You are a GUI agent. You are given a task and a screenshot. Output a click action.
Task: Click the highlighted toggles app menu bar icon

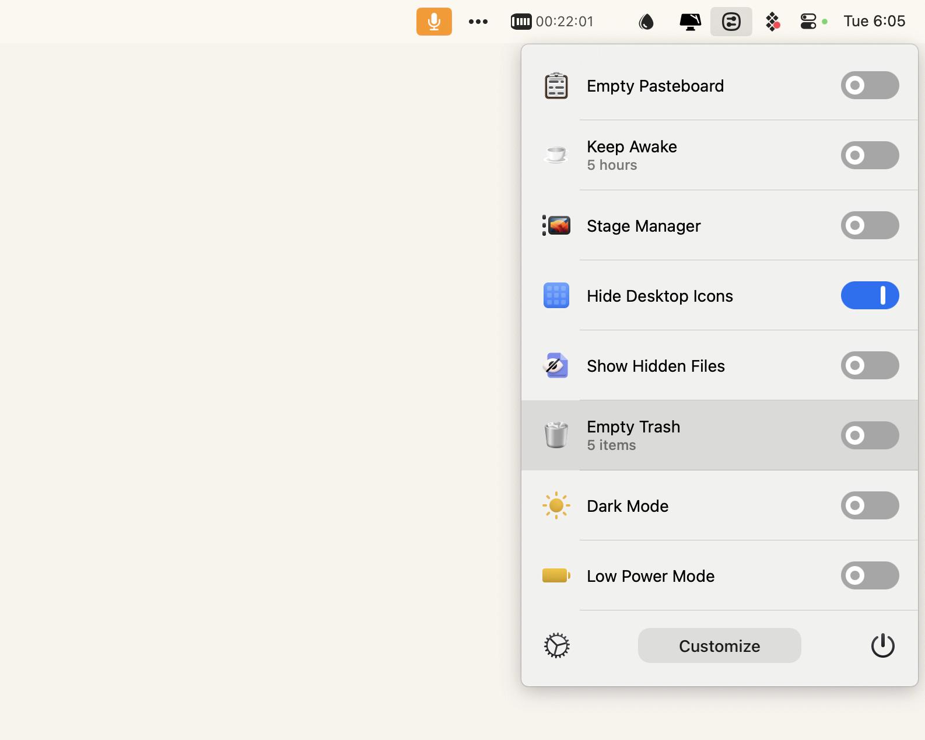731,22
